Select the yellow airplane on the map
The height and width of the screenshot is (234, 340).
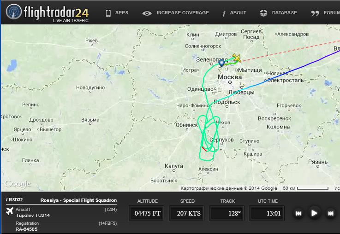click(237, 58)
